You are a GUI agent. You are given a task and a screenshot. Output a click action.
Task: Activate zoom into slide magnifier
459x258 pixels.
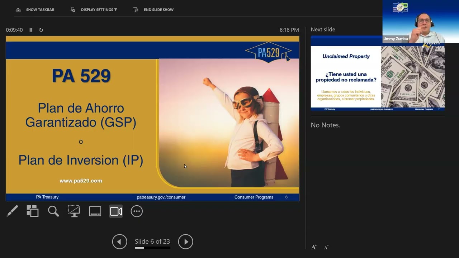tap(53, 211)
